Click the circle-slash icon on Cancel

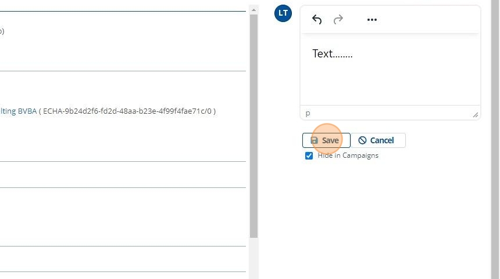click(x=362, y=140)
